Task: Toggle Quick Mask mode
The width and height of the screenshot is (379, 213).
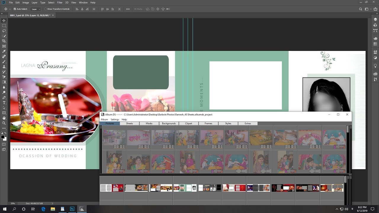Action: click(4, 144)
